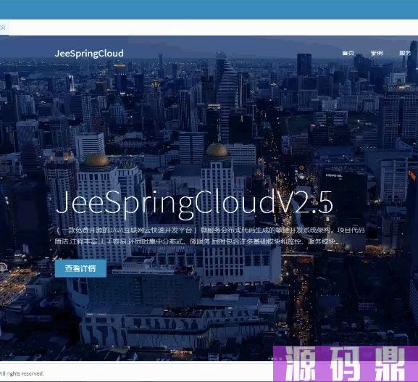Click the 源码鼎 watermark banner

coord(346,364)
